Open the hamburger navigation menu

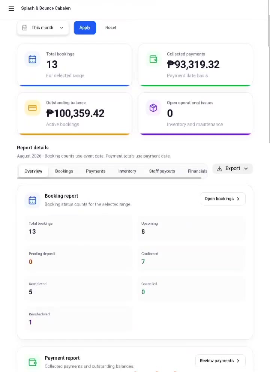11,9
